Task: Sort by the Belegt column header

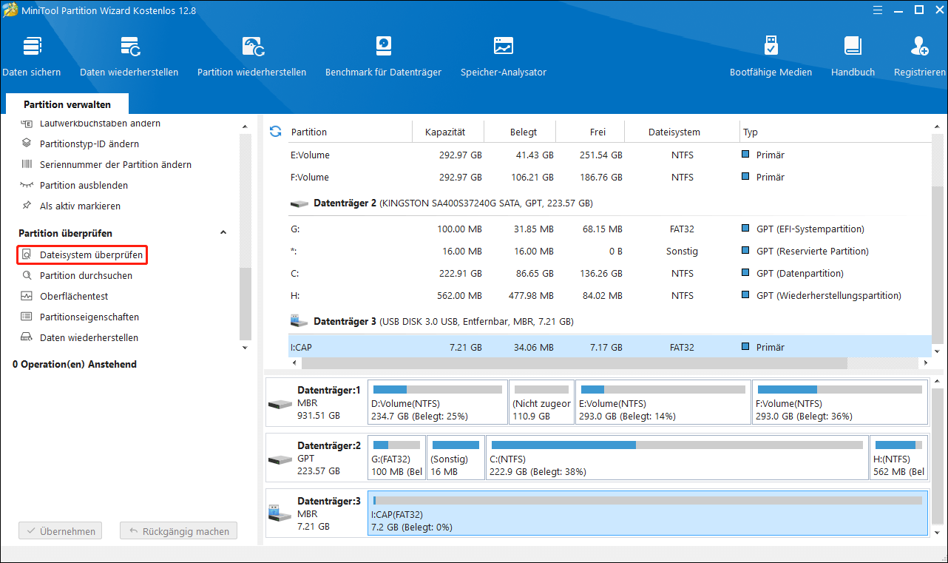Action: point(524,132)
